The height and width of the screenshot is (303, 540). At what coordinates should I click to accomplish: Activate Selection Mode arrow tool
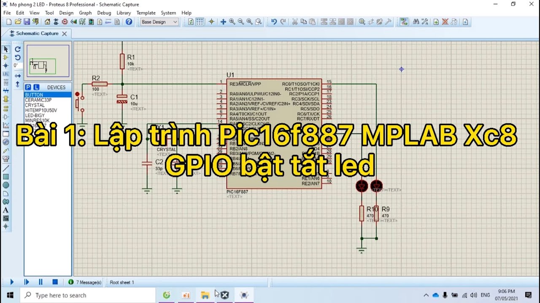click(6, 49)
